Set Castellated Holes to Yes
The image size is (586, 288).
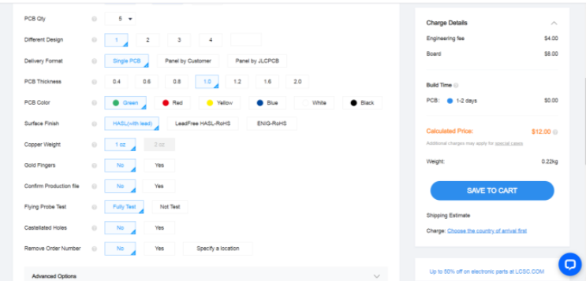tap(159, 227)
